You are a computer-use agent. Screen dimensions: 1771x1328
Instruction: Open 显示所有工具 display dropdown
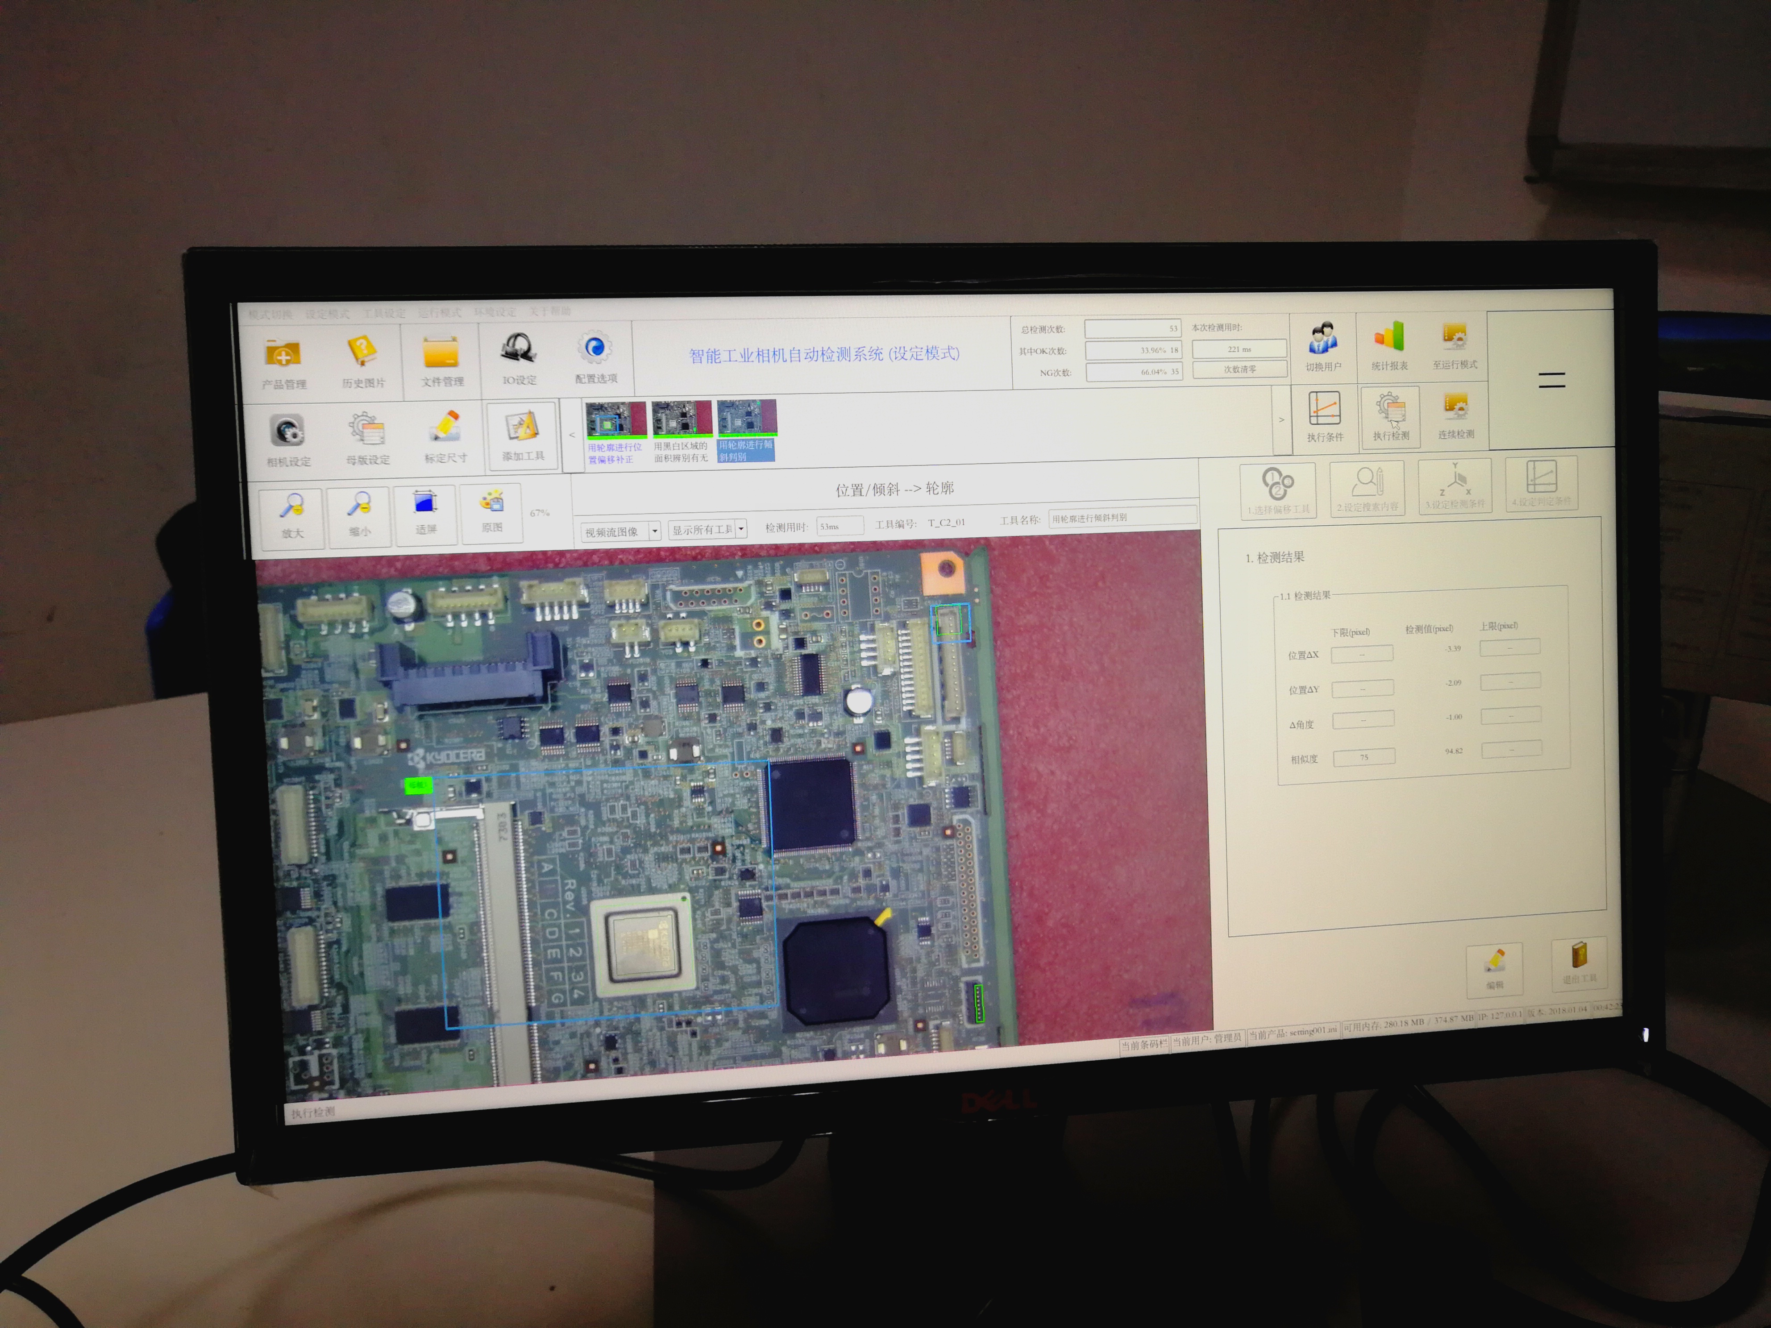point(708,528)
